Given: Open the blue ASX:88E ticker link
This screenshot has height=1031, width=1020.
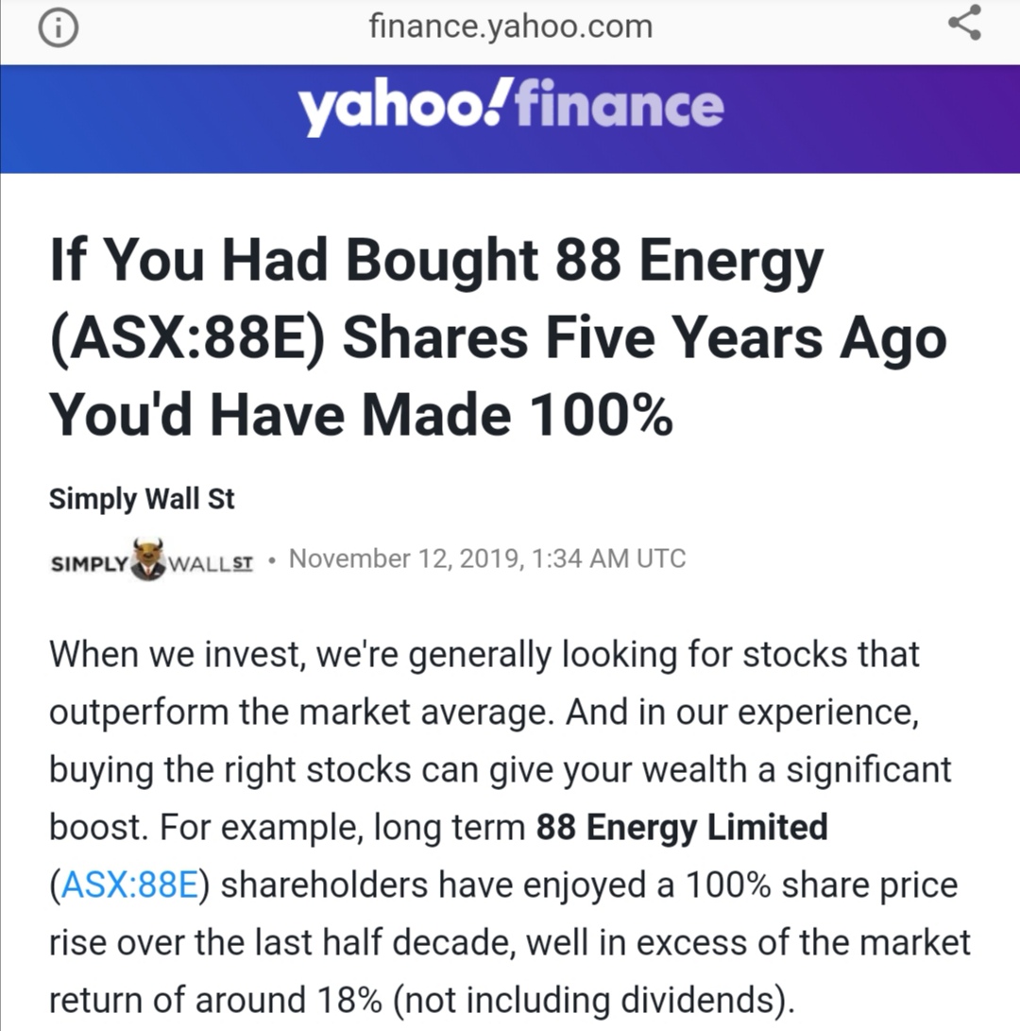Looking at the screenshot, I should point(127,885).
